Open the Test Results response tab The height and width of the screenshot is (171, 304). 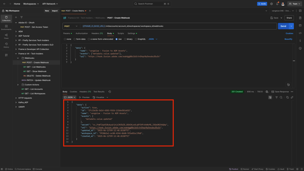point(99,92)
